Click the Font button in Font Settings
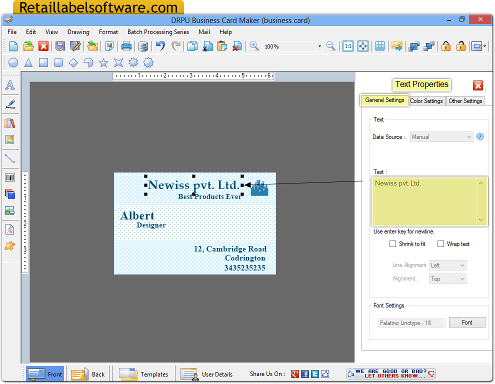The width and height of the screenshot is (495, 384). click(x=466, y=322)
